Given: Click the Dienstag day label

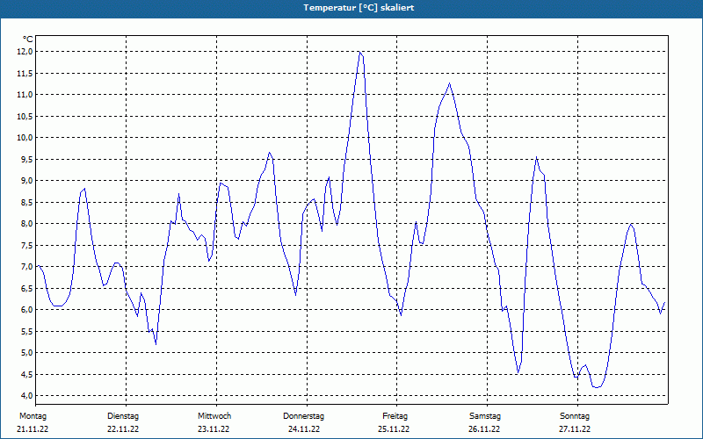Looking at the screenshot, I should coord(123,416).
